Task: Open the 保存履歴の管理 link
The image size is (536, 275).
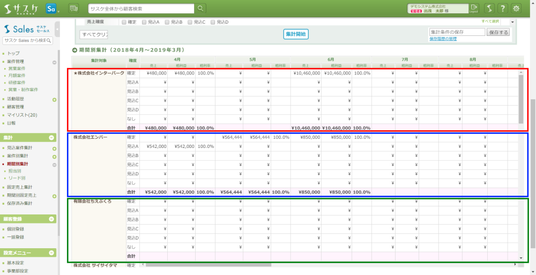Action: 443,39
